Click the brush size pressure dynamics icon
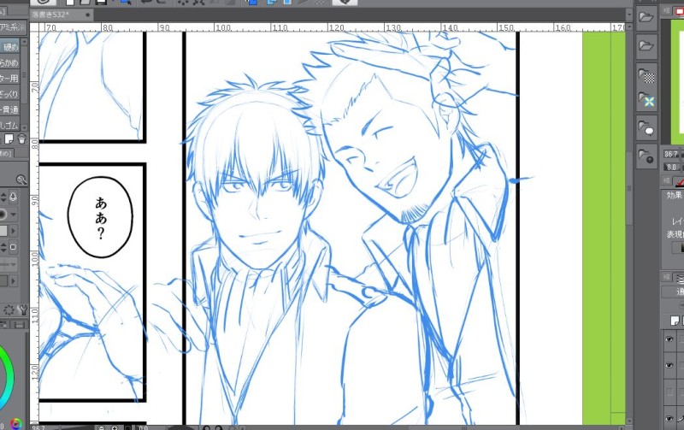684x430 pixels. coord(13,197)
